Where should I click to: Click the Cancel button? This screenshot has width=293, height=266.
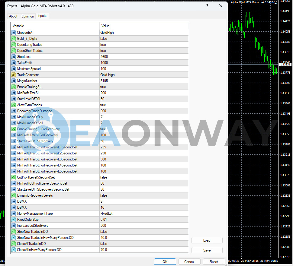(x=189, y=262)
